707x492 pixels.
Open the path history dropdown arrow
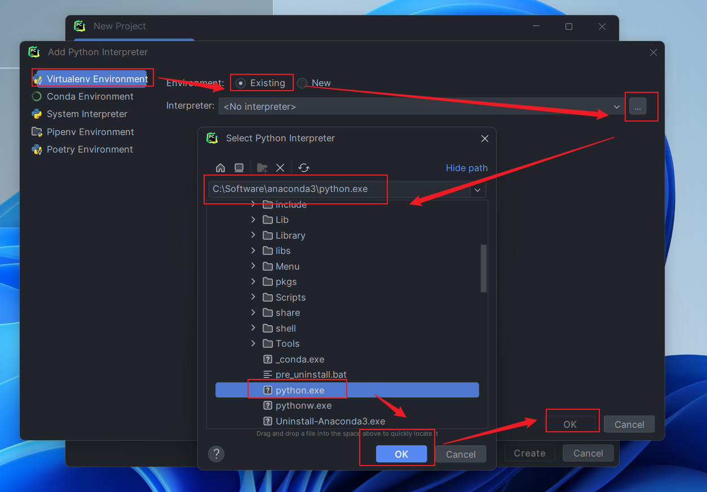[x=478, y=190]
